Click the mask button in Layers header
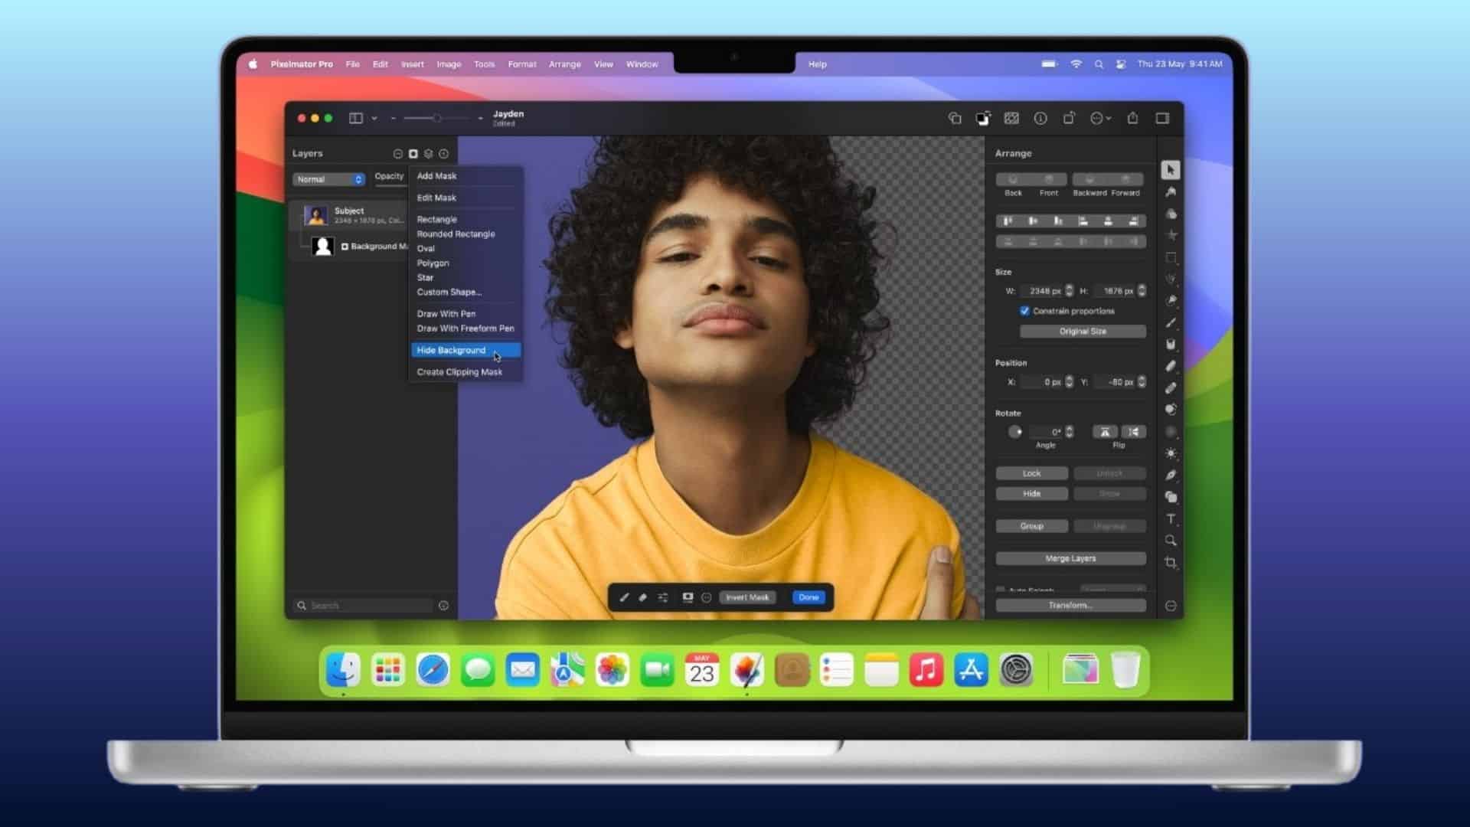1470x827 pixels. click(413, 154)
